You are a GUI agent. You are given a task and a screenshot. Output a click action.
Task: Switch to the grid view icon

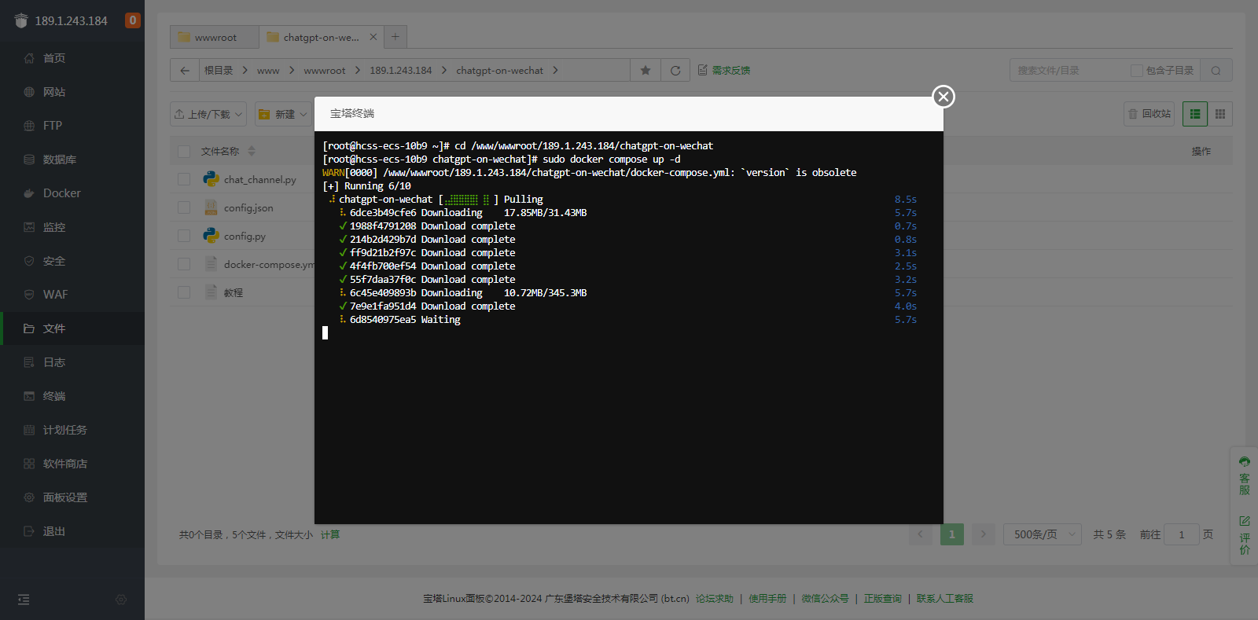pos(1220,114)
